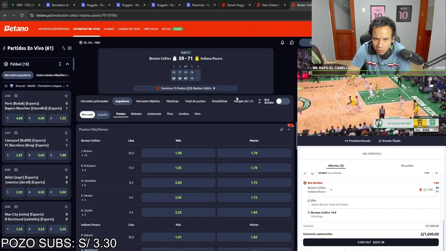Click the stream icon on Paris match
The image size is (446, 251).
click(x=16, y=96)
